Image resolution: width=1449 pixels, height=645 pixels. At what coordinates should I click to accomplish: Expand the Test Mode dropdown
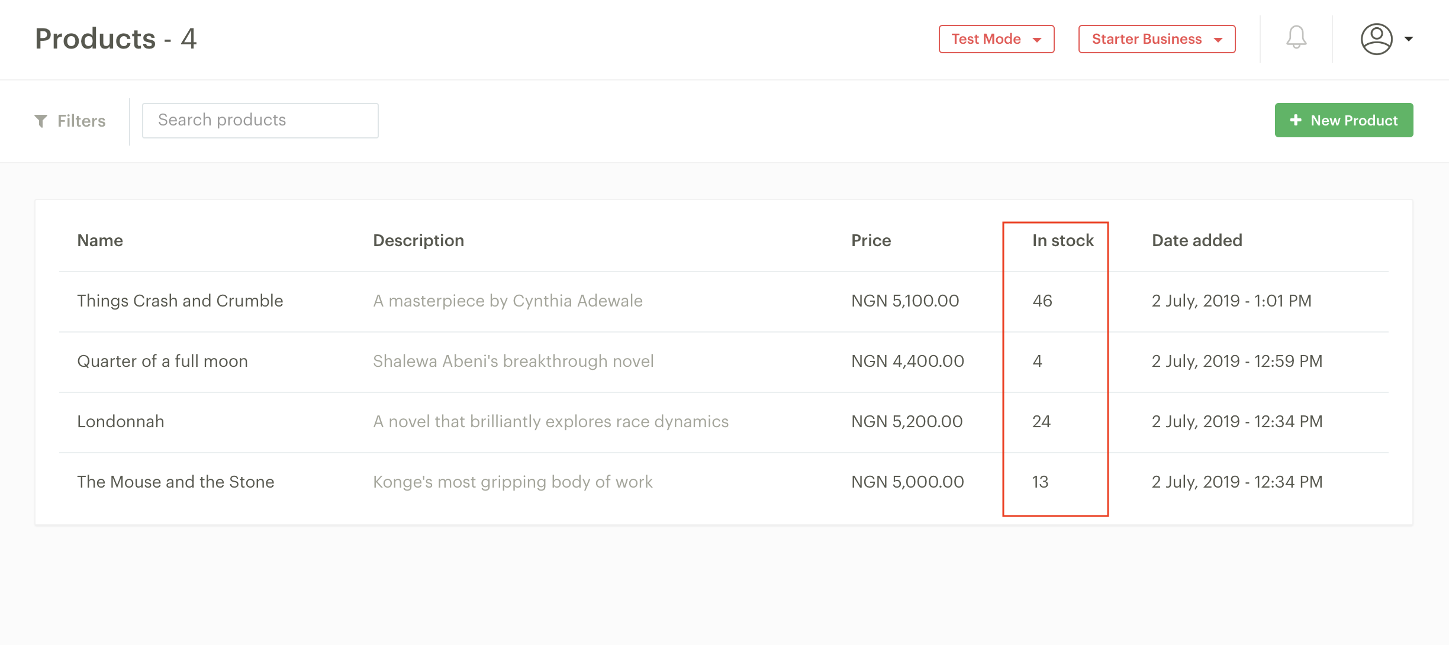coord(996,39)
